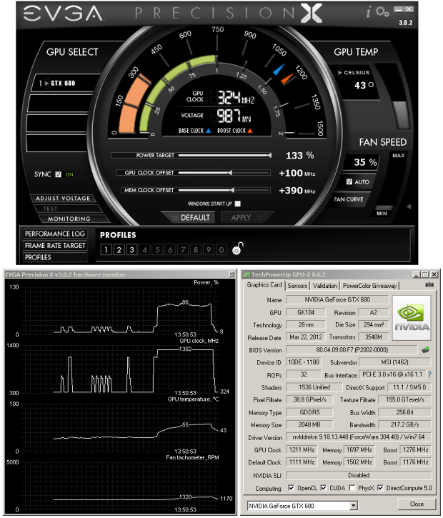Switch to the Sensors tab
Image resolution: width=443 pixels, height=518 pixels.
tap(297, 286)
